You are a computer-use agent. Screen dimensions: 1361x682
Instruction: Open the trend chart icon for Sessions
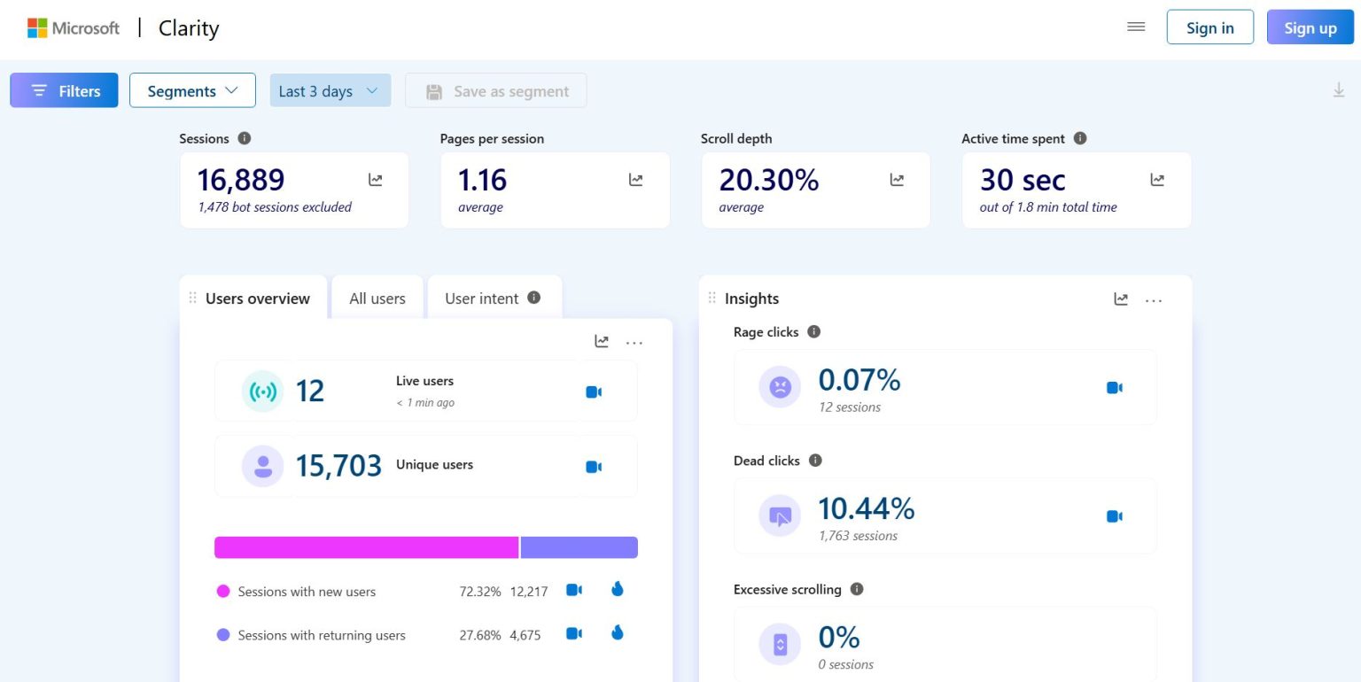376,180
